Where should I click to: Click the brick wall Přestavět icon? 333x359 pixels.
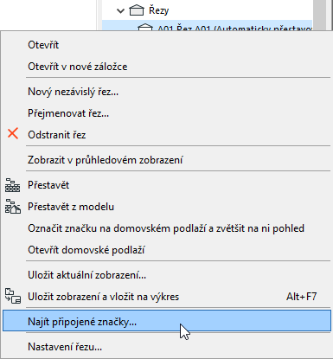[13, 185]
